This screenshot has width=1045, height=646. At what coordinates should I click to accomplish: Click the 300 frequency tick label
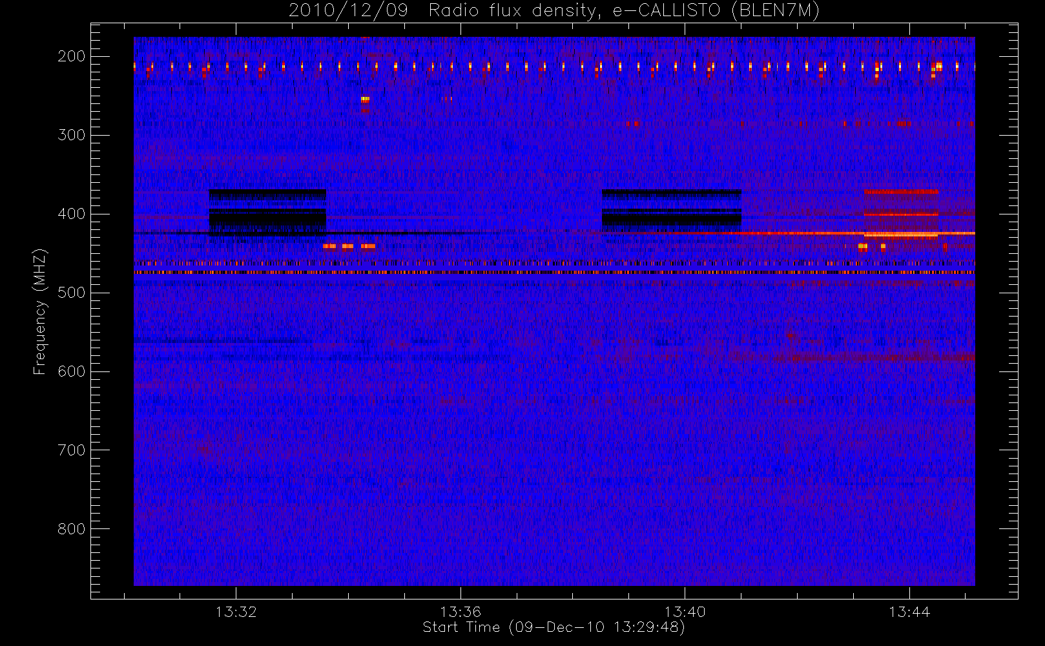(72, 135)
